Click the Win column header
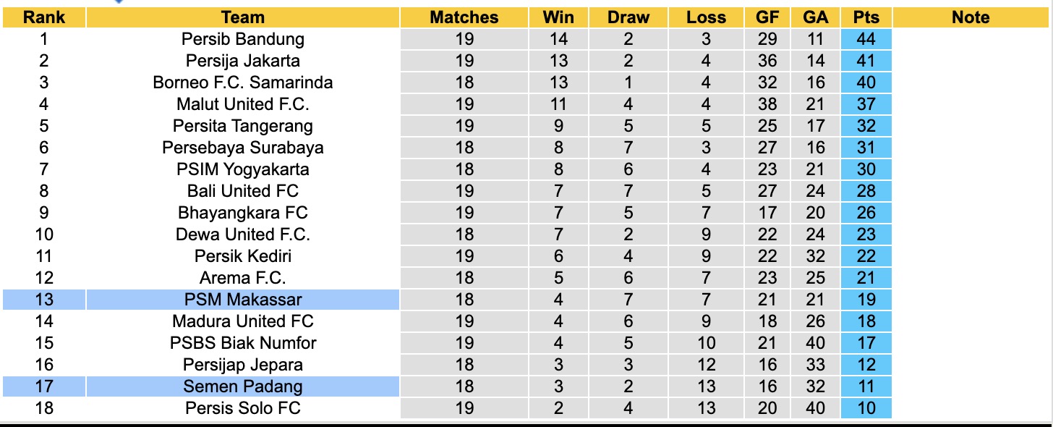Viewport: 1053px width, 427px height. tap(558, 17)
